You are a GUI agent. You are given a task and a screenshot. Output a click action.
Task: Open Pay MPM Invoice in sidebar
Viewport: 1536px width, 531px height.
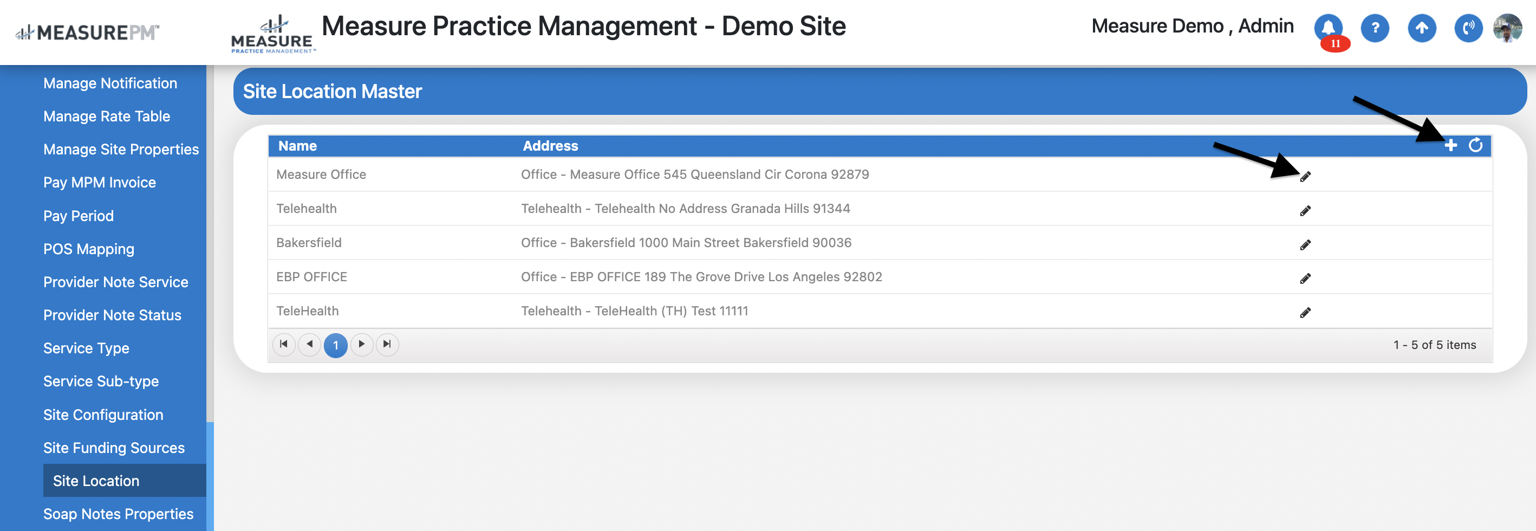100,183
